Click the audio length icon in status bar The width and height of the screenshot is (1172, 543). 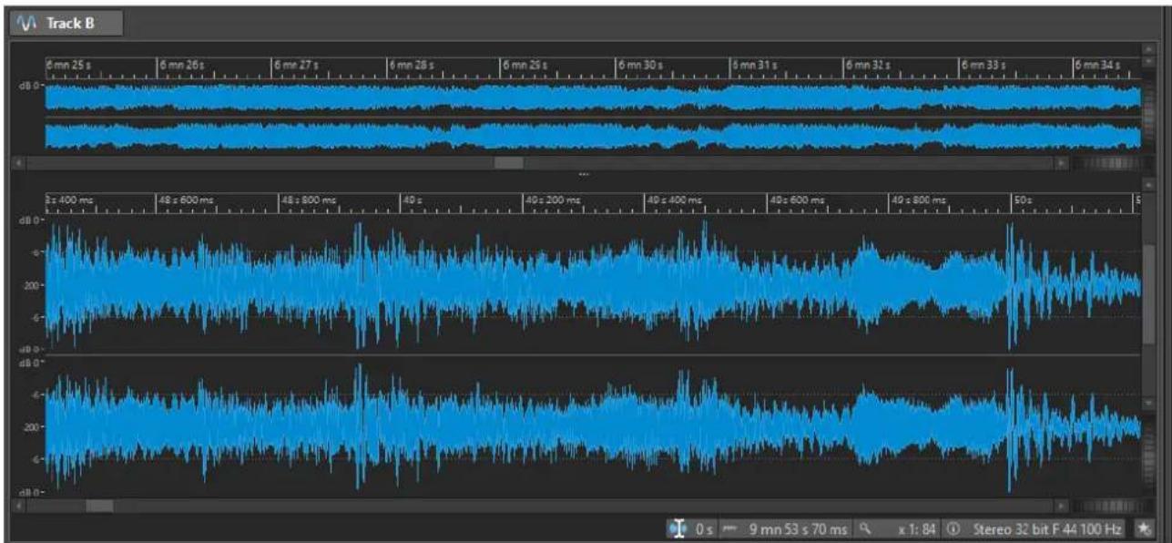pos(728,528)
